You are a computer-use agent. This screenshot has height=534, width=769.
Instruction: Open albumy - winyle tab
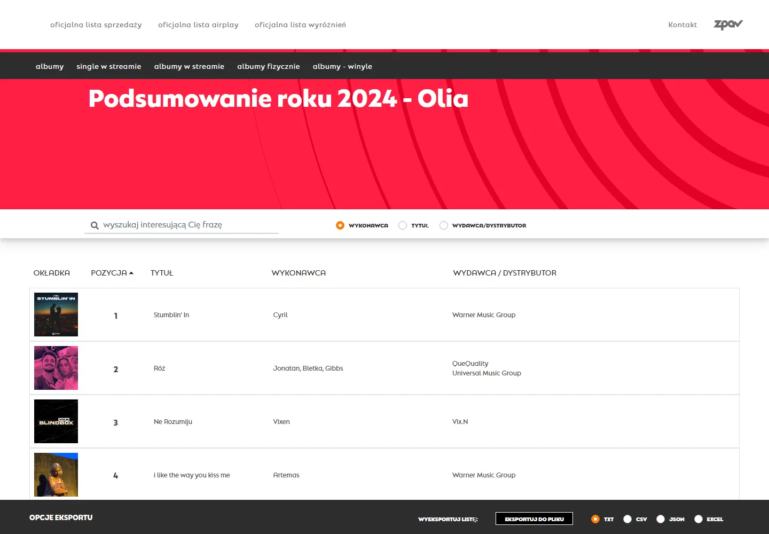[342, 66]
